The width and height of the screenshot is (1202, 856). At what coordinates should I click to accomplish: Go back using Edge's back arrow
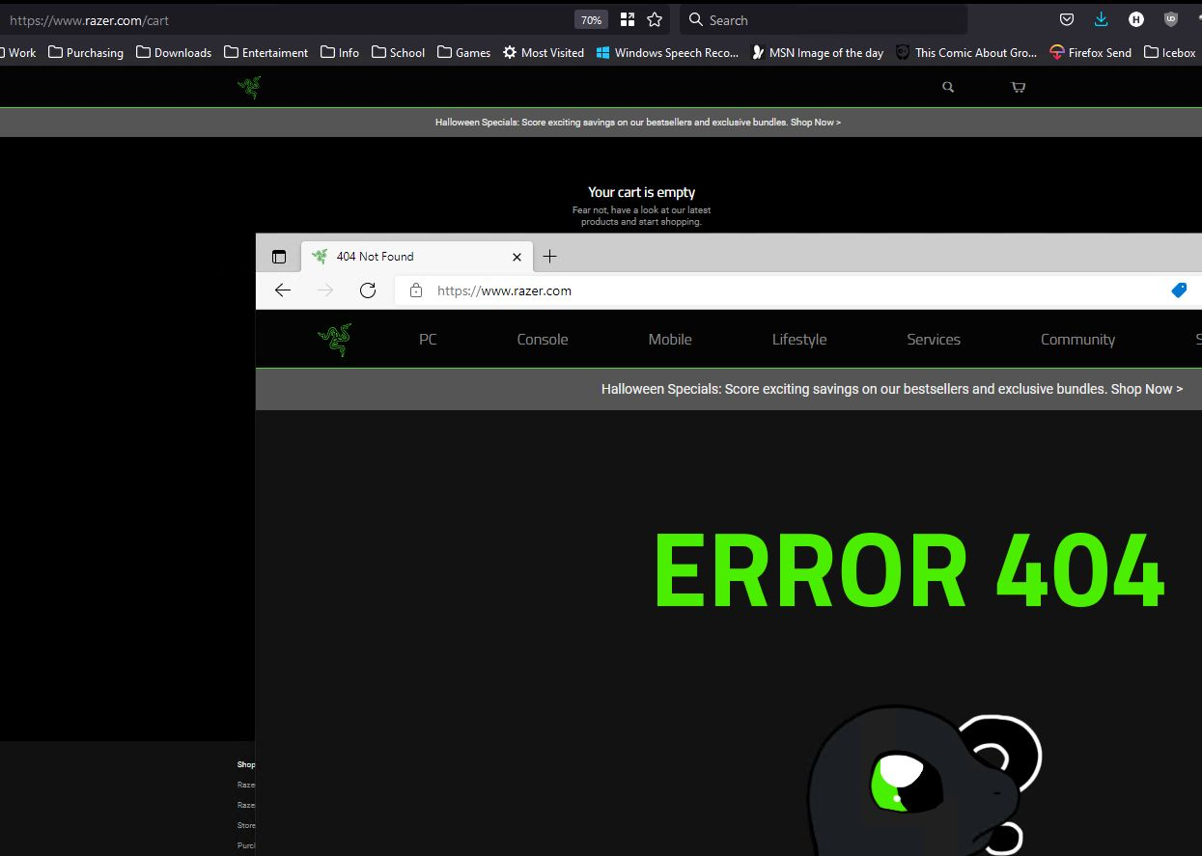(282, 290)
